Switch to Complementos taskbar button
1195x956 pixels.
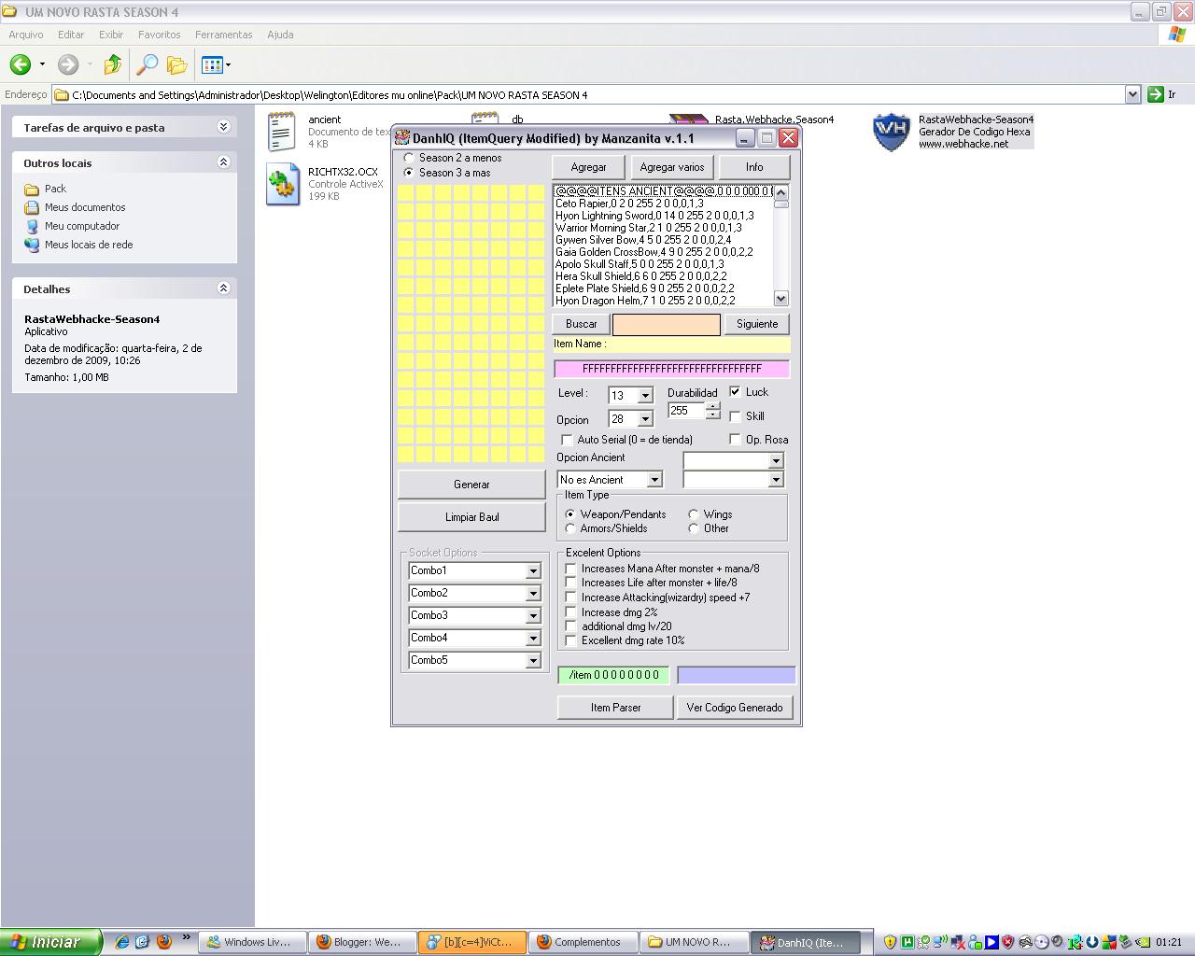(583, 942)
